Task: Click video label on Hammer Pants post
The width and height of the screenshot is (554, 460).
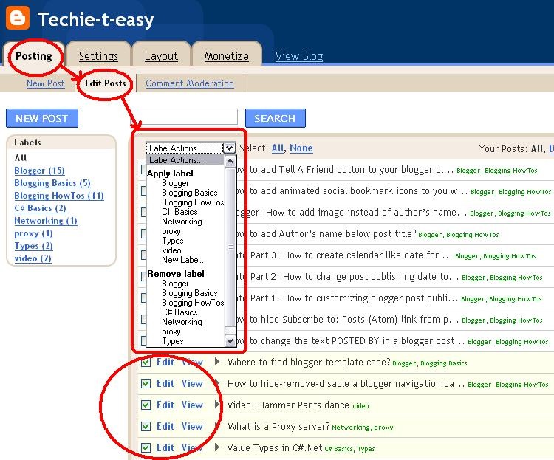Action: 360,406
